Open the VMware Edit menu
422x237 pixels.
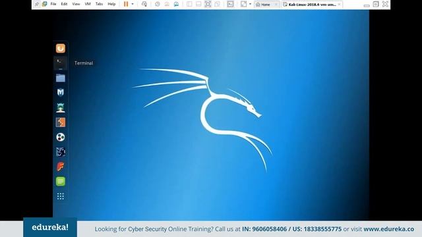pyautogui.click(x=64, y=4)
